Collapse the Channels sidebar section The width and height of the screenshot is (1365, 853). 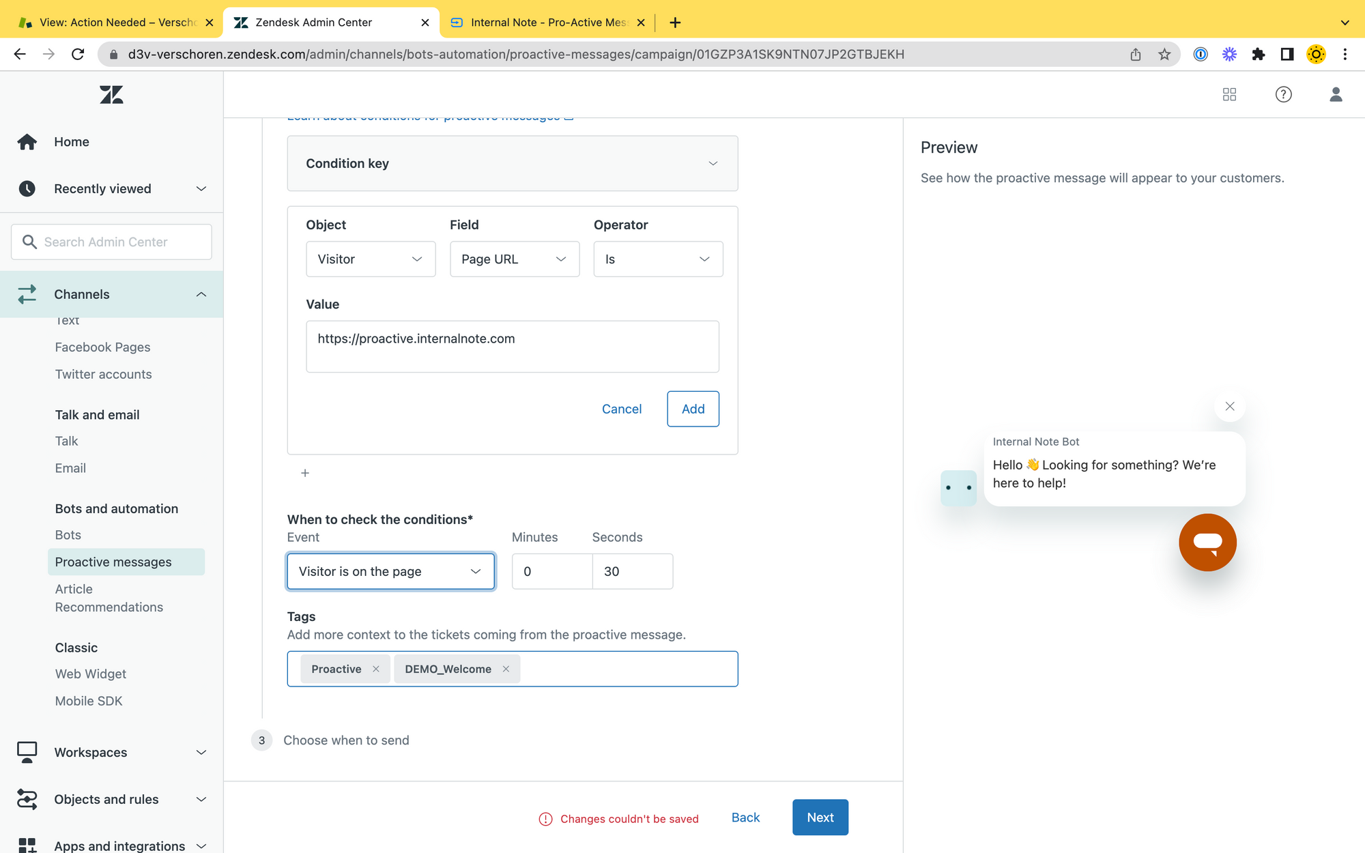pyautogui.click(x=201, y=294)
